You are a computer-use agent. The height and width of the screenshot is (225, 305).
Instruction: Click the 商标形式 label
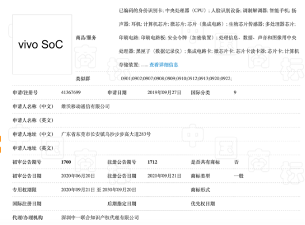200,190
